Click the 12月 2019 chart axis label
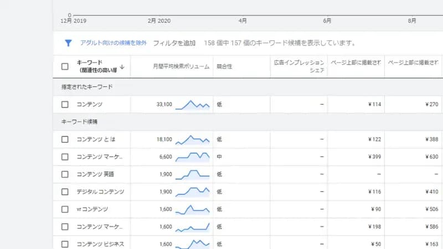Image resolution: width=443 pixels, height=249 pixels. [x=74, y=21]
